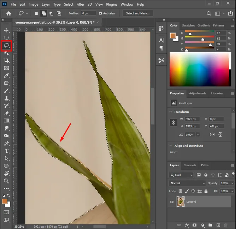Hide Layer 0 using the eye icon
The image size is (236, 229).
[x=172, y=202]
